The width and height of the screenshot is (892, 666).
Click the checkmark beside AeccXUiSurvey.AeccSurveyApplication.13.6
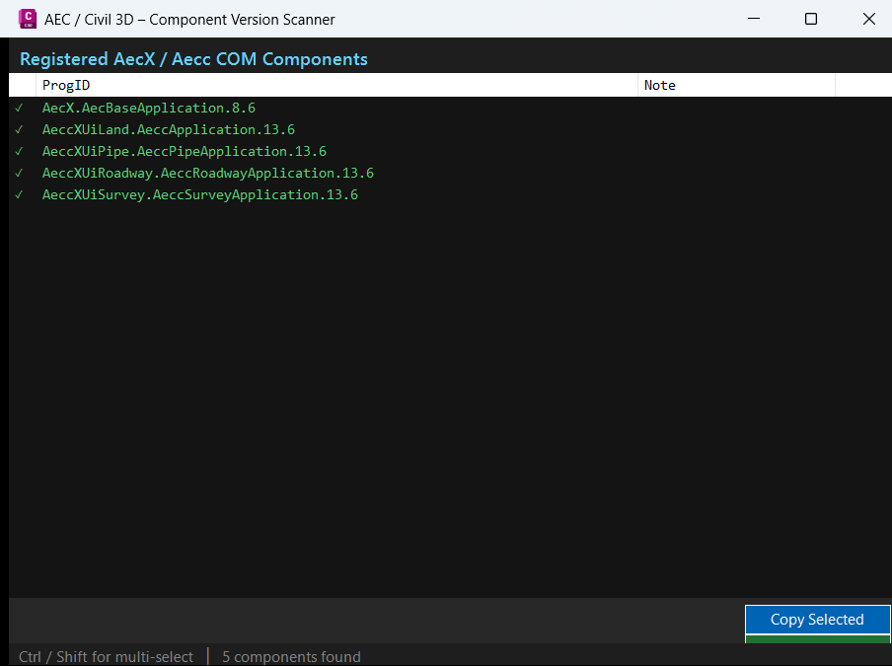point(19,194)
